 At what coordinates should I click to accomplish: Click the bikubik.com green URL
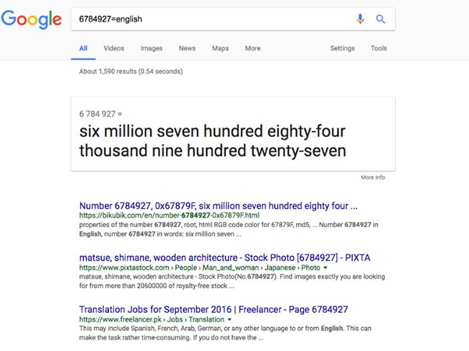coord(169,216)
